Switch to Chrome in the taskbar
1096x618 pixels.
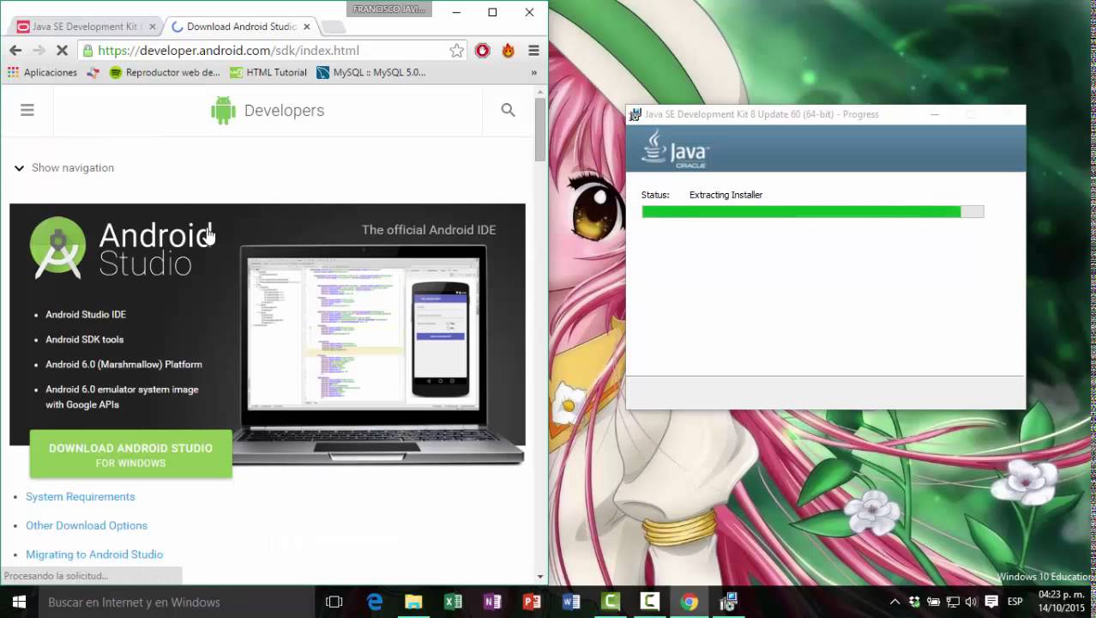coord(690,602)
